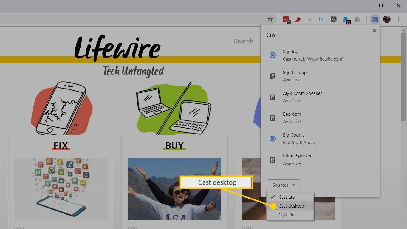This screenshot has width=407, height=229.
Task: Click into the Lifewire Search field
Action: (x=245, y=41)
